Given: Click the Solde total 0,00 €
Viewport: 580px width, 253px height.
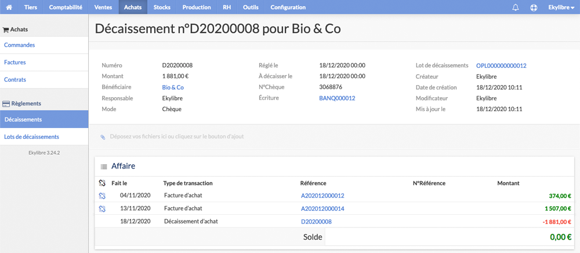Looking at the screenshot, I should click(561, 237).
